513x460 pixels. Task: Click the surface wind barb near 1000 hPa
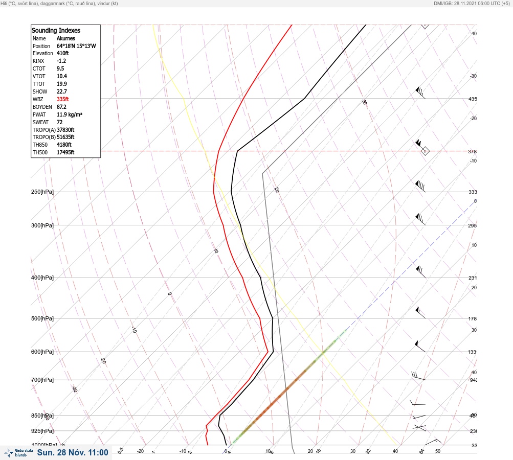tap(433, 442)
